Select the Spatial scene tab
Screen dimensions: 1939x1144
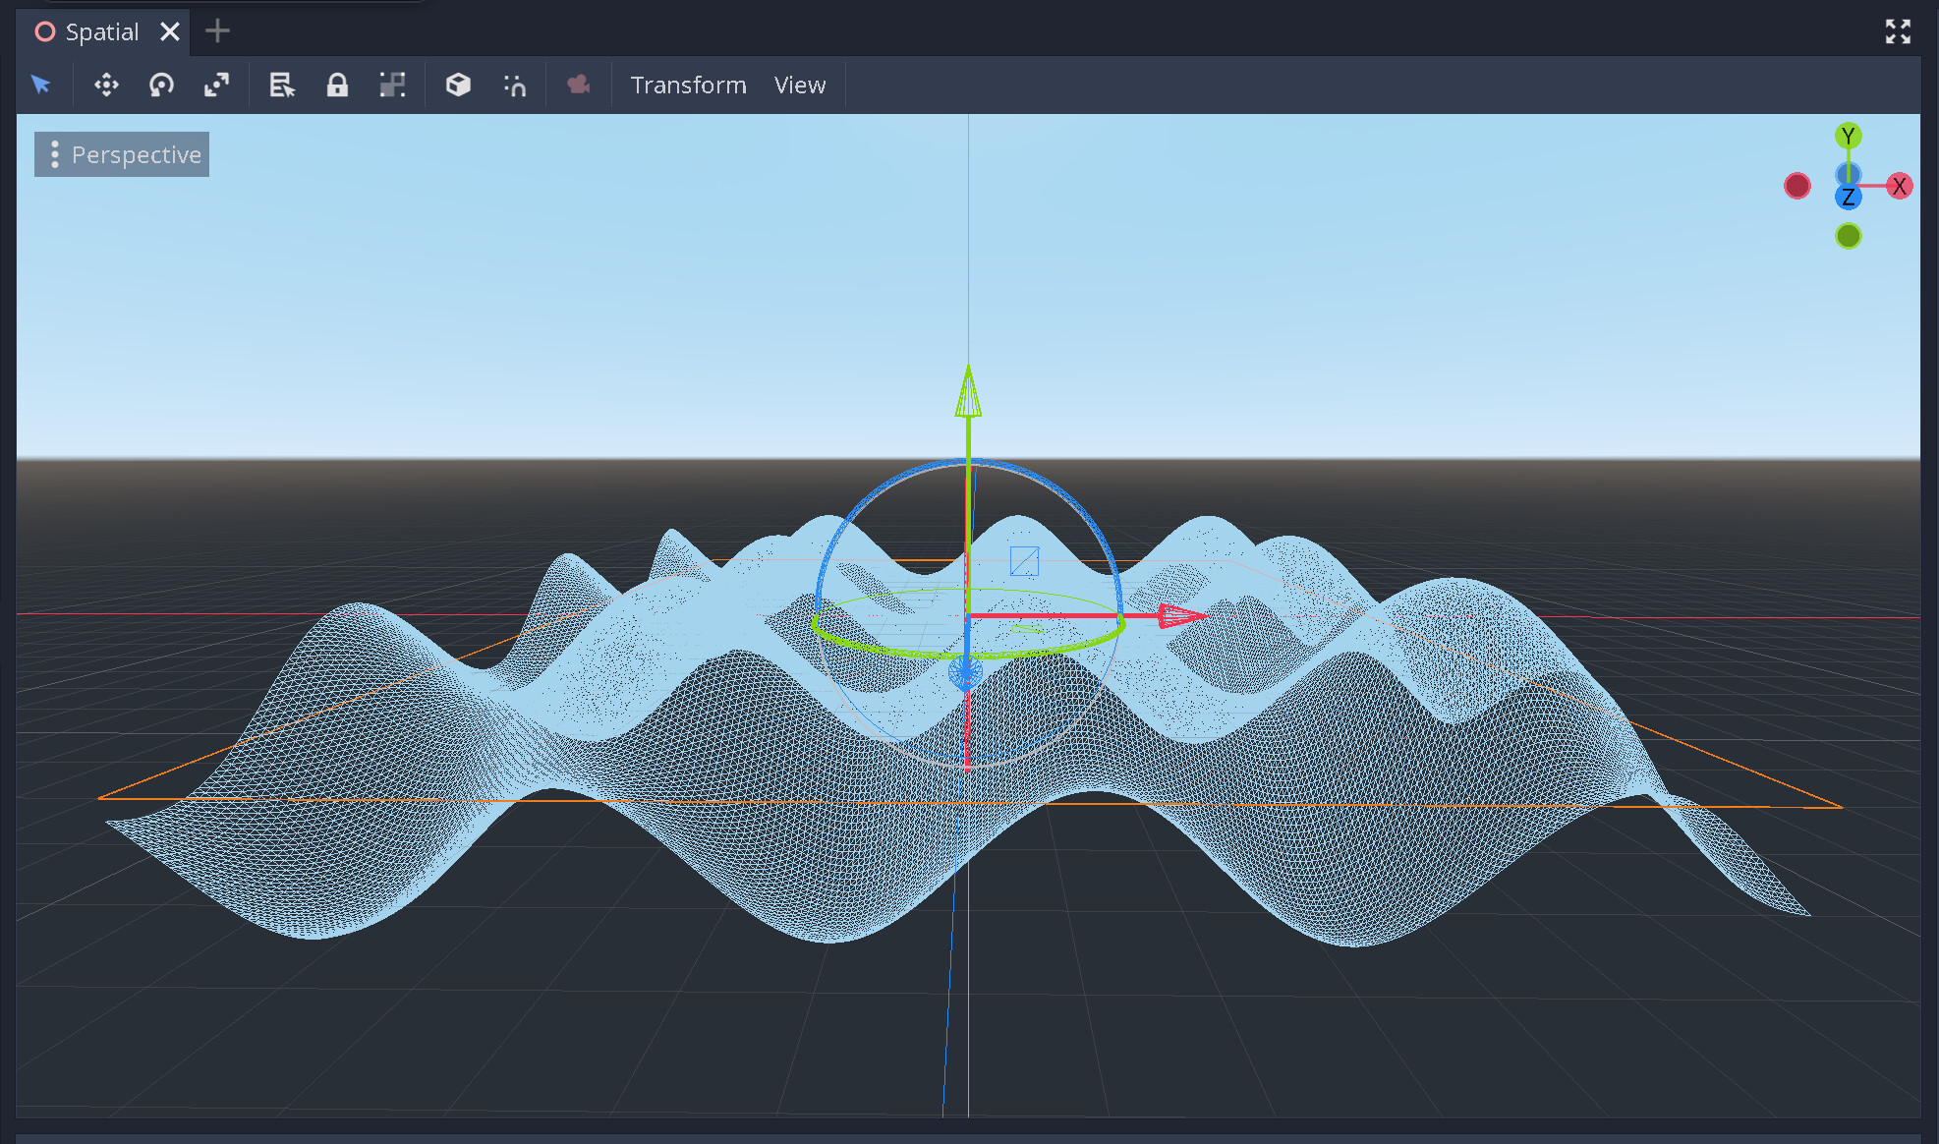[x=100, y=31]
